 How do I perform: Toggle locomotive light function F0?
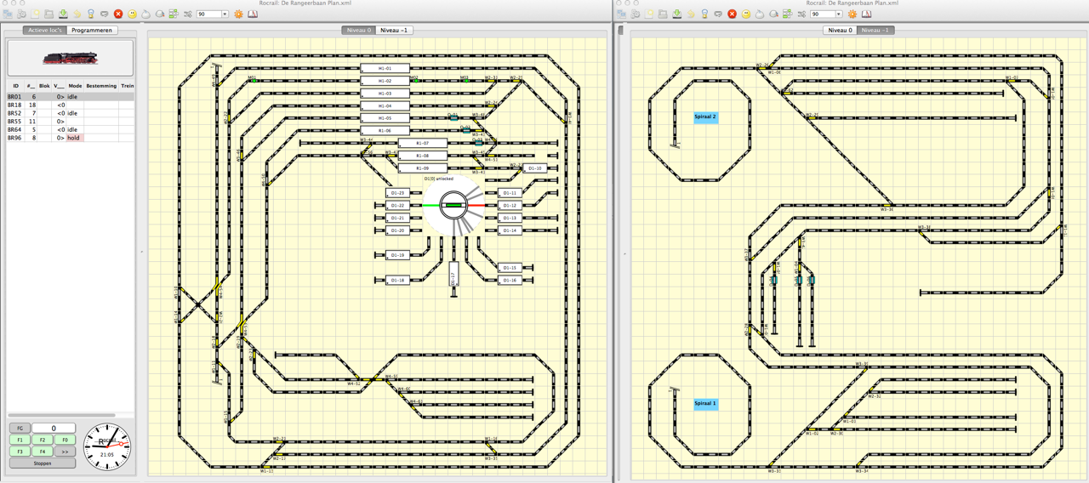[65, 440]
